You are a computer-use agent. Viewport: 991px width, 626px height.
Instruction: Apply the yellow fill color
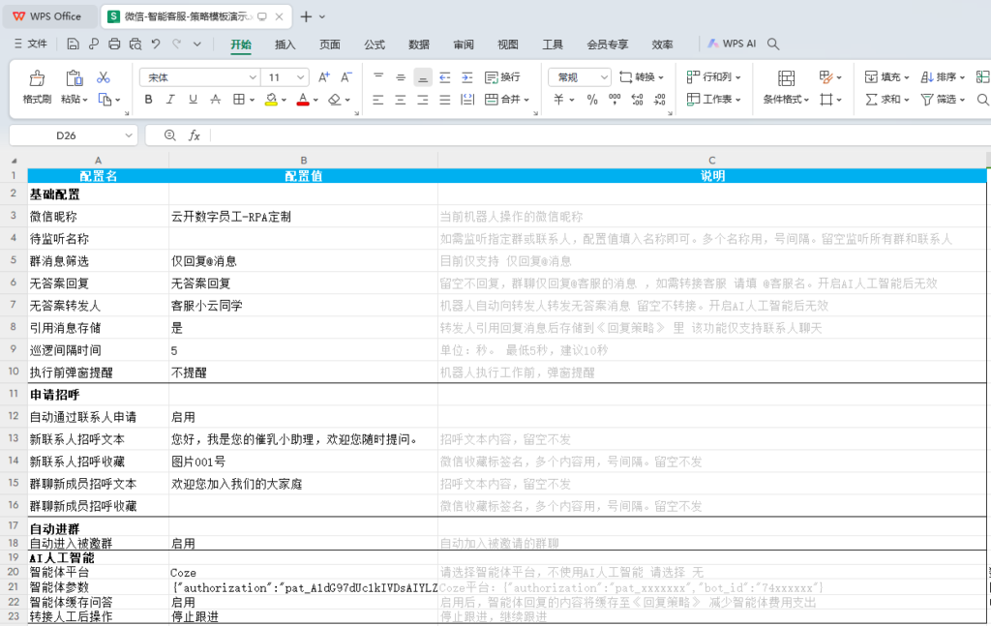271,100
